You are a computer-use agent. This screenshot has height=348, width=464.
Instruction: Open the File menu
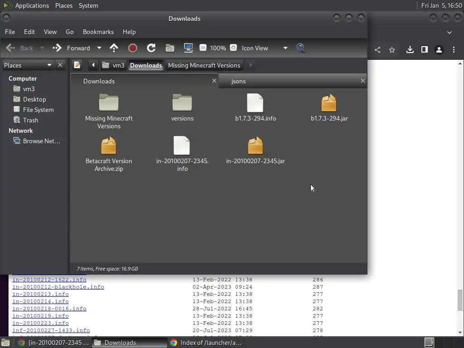click(10, 32)
